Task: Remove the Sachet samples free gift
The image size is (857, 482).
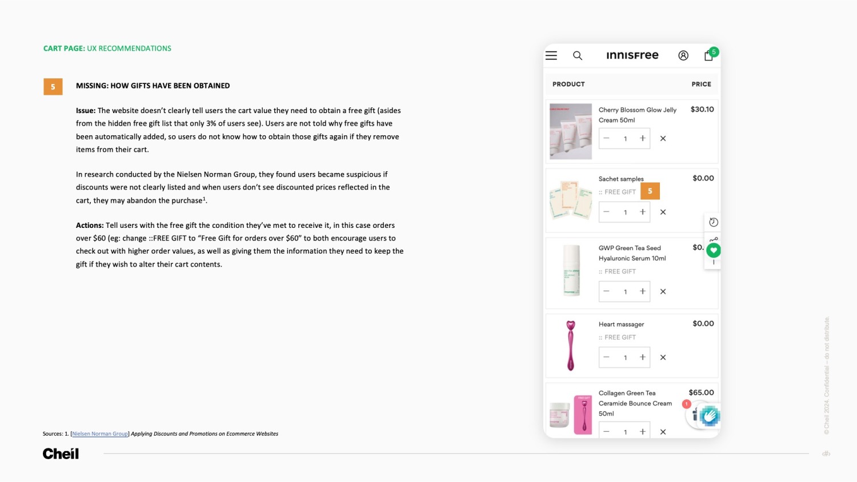Action: tap(663, 212)
